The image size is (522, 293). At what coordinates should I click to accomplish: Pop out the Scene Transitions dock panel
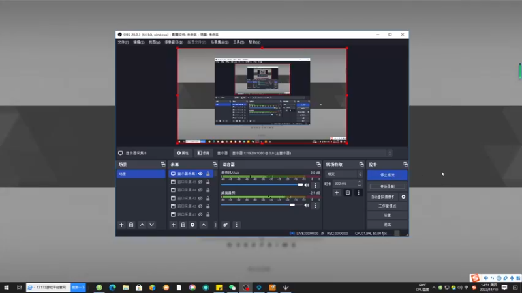[x=361, y=165]
